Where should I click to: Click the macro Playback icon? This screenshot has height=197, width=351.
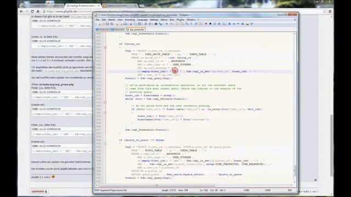(x=214, y=24)
